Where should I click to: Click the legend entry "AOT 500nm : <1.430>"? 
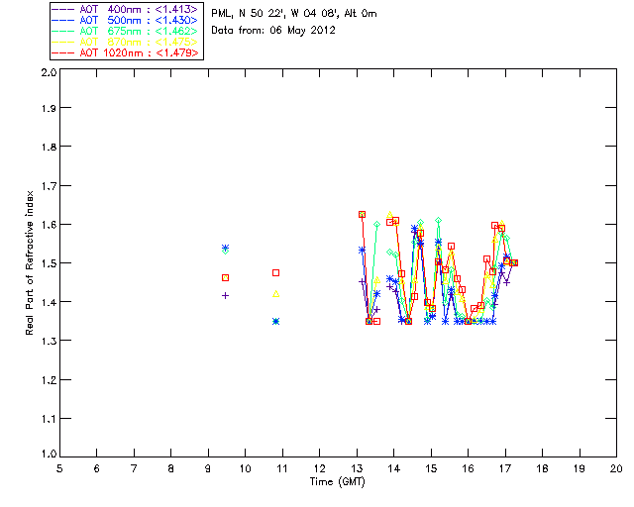coord(126,20)
